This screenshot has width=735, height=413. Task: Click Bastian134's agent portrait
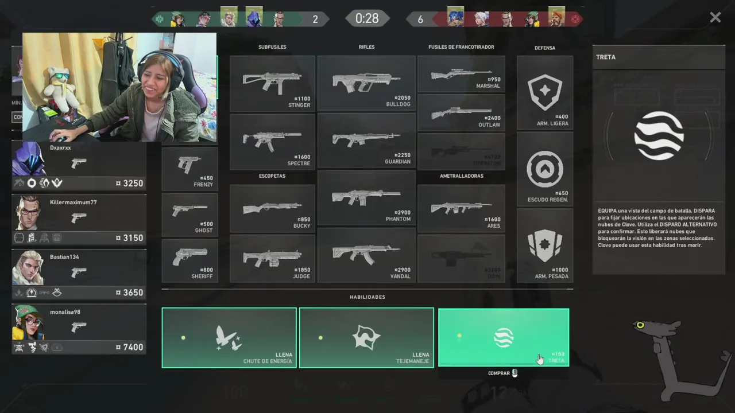(x=29, y=267)
